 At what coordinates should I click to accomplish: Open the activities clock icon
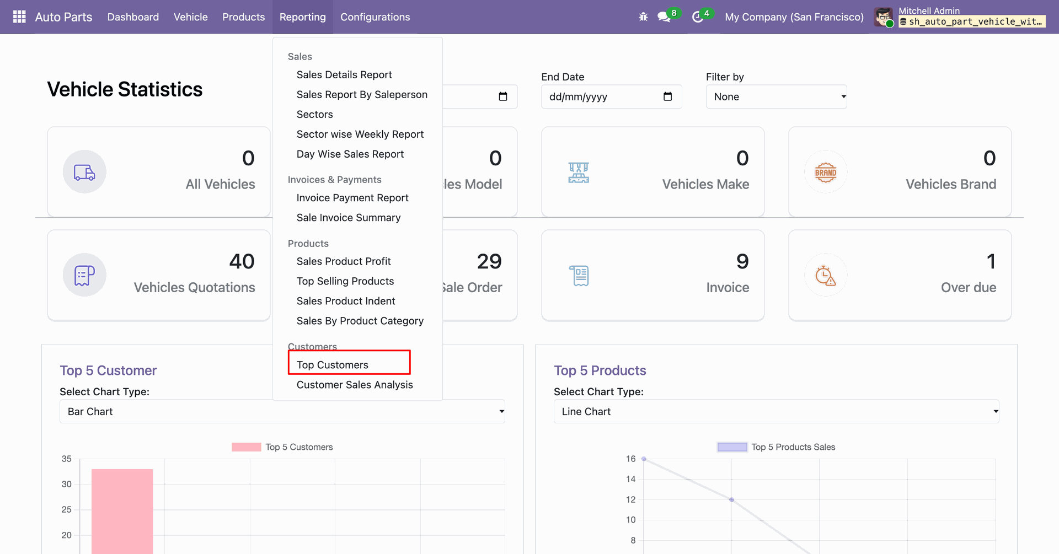698,17
